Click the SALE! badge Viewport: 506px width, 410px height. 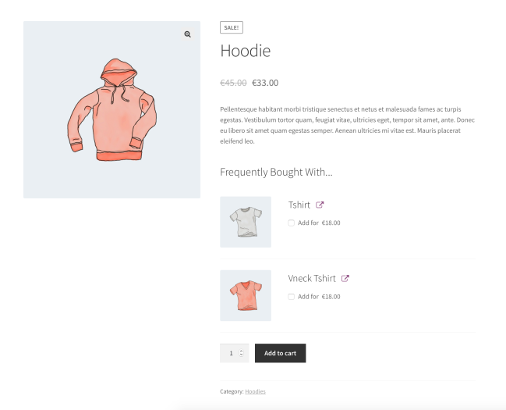(232, 27)
